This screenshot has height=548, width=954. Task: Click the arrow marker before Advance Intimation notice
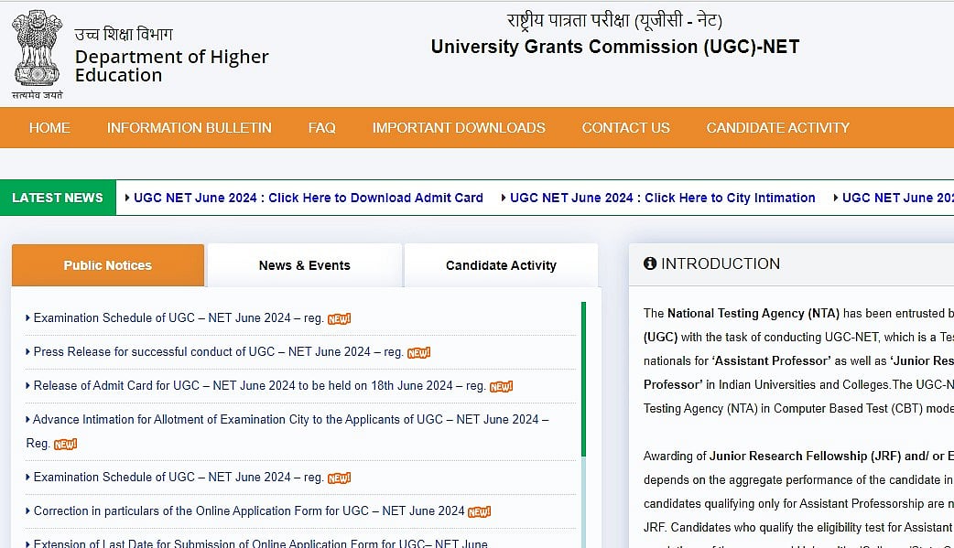(27, 419)
